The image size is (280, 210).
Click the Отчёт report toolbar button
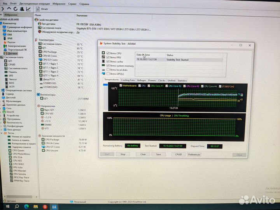click(x=42, y=9)
